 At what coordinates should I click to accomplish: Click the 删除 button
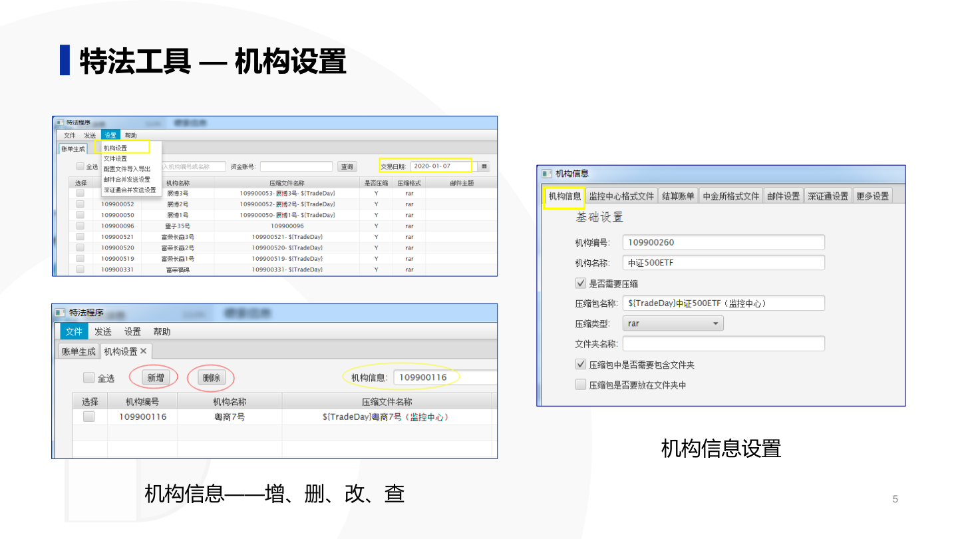pyautogui.click(x=212, y=378)
